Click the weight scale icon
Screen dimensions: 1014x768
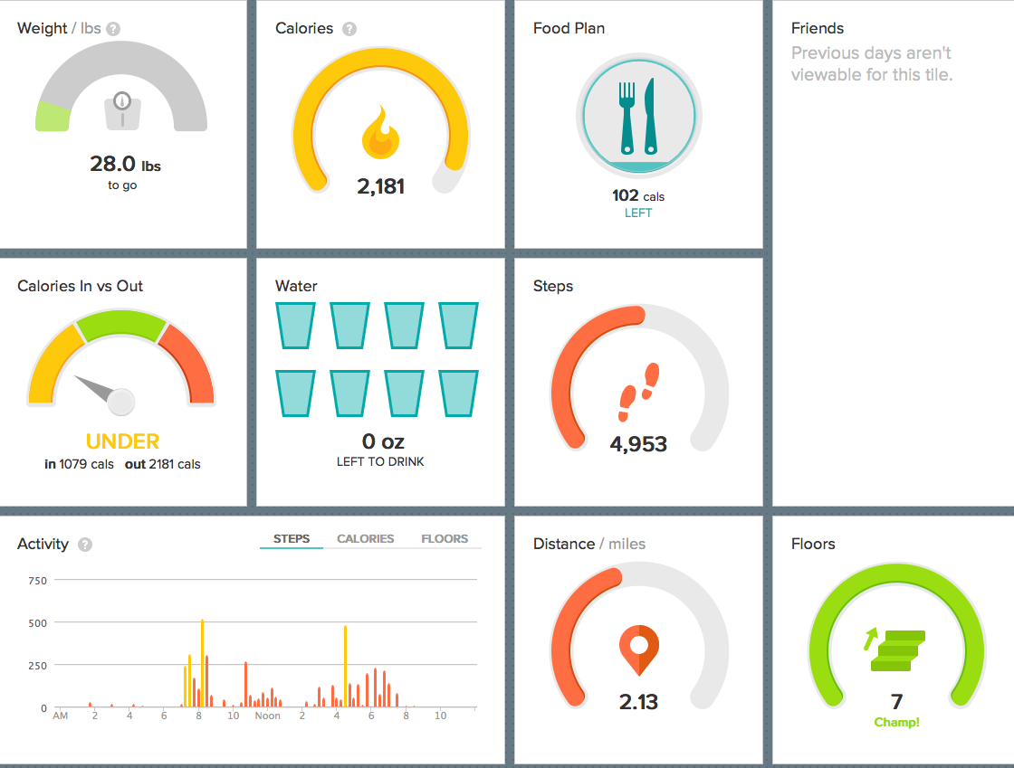click(x=122, y=111)
